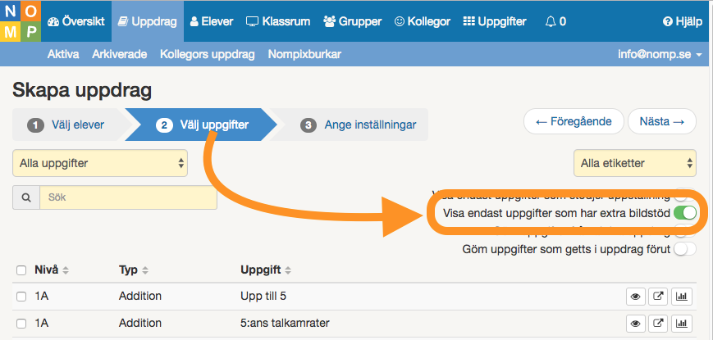The width and height of the screenshot is (713, 340).
Task: Click the search magnifier icon
Action: [26, 197]
